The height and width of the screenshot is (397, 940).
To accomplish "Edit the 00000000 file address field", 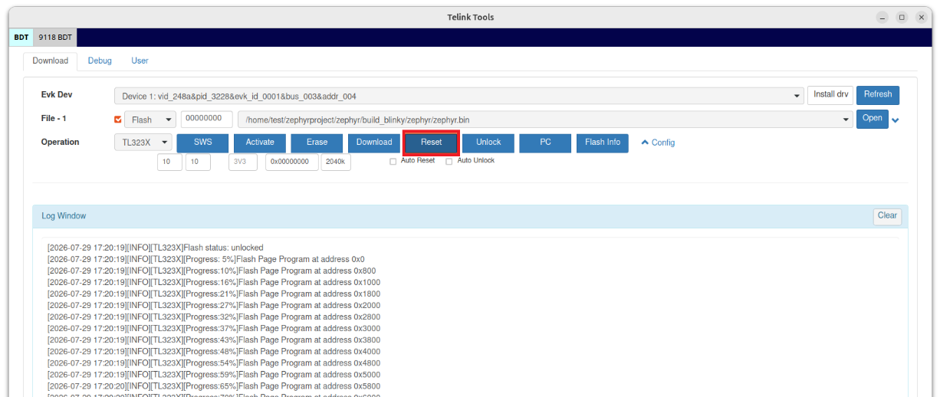I will click(x=206, y=119).
